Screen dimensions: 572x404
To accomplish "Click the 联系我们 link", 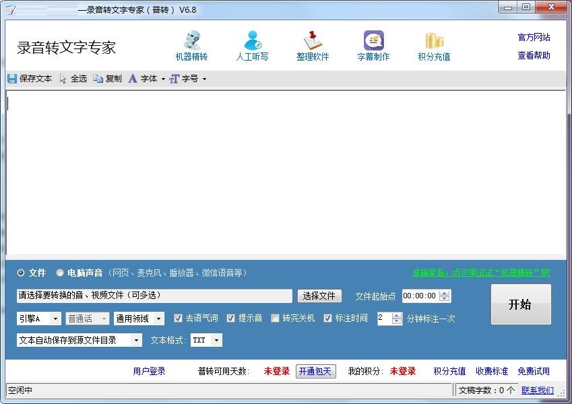I will [x=536, y=390].
